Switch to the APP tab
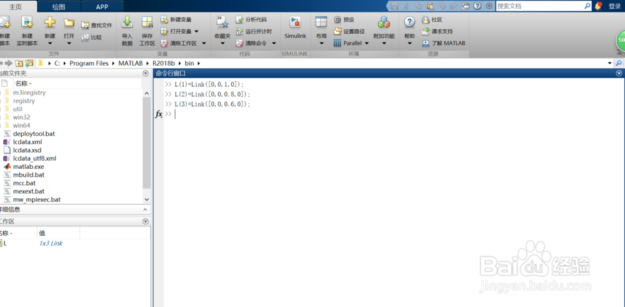Screen dimensions: 625x307 pos(102,6)
